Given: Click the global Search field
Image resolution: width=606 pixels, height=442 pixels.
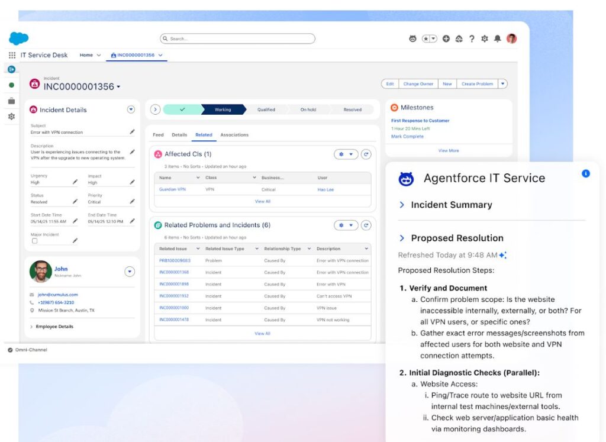Looking at the screenshot, I should [238, 38].
